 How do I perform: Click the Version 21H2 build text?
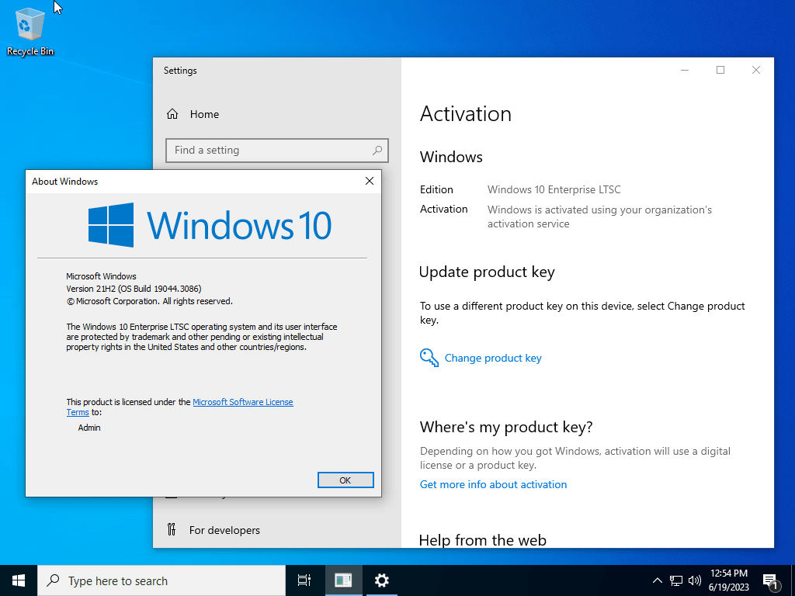134,289
